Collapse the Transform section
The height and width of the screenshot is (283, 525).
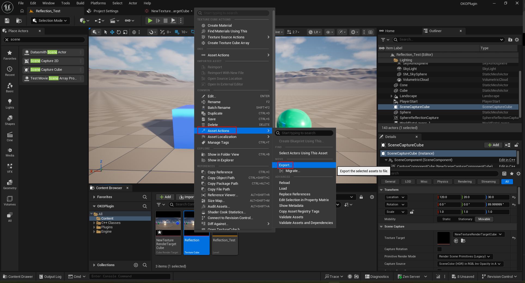381,190
